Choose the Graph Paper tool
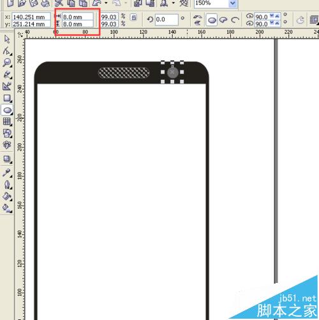The height and width of the screenshot is (320, 319). click(7, 122)
